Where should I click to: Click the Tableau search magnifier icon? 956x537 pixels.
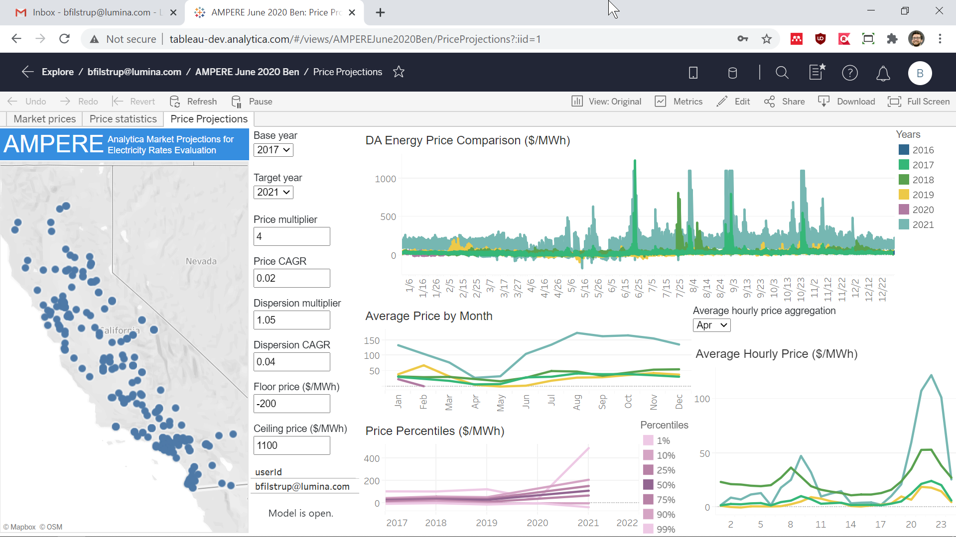(782, 73)
